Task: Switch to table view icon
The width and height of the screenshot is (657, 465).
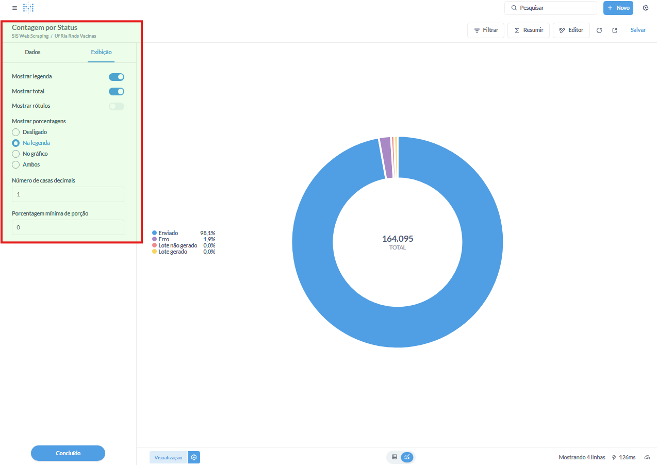Action: click(395, 457)
